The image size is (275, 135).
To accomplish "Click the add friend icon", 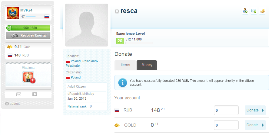I will point(245,11).
